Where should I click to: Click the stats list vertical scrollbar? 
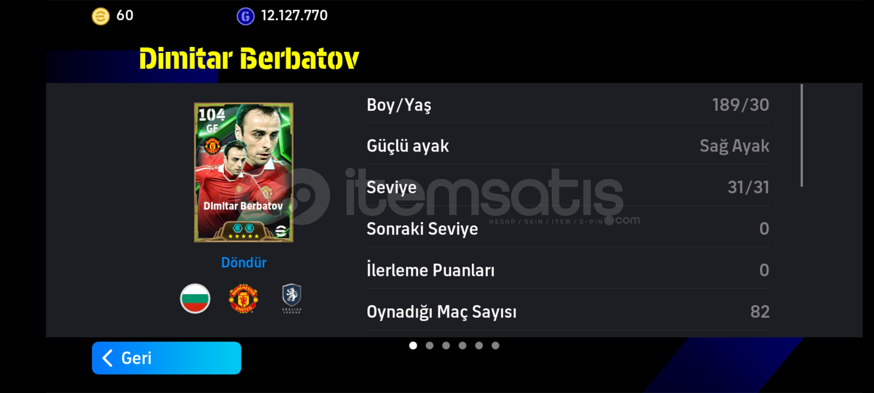[802, 135]
